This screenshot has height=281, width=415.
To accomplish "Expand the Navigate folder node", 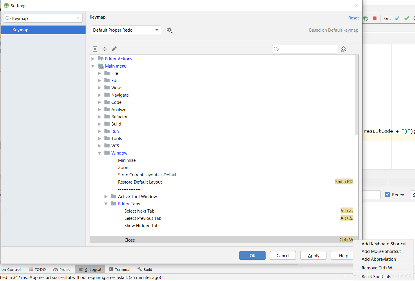I will pos(99,95).
